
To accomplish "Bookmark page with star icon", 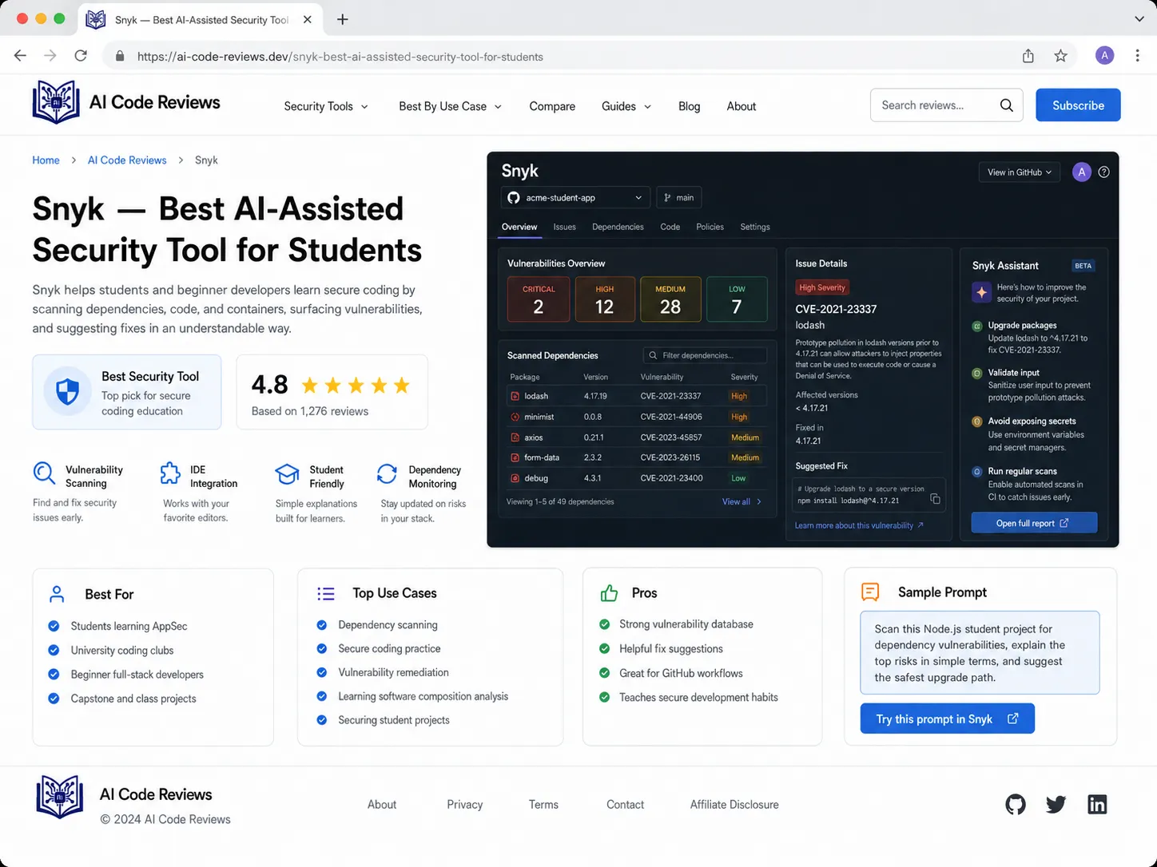I will (x=1060, y=56).
